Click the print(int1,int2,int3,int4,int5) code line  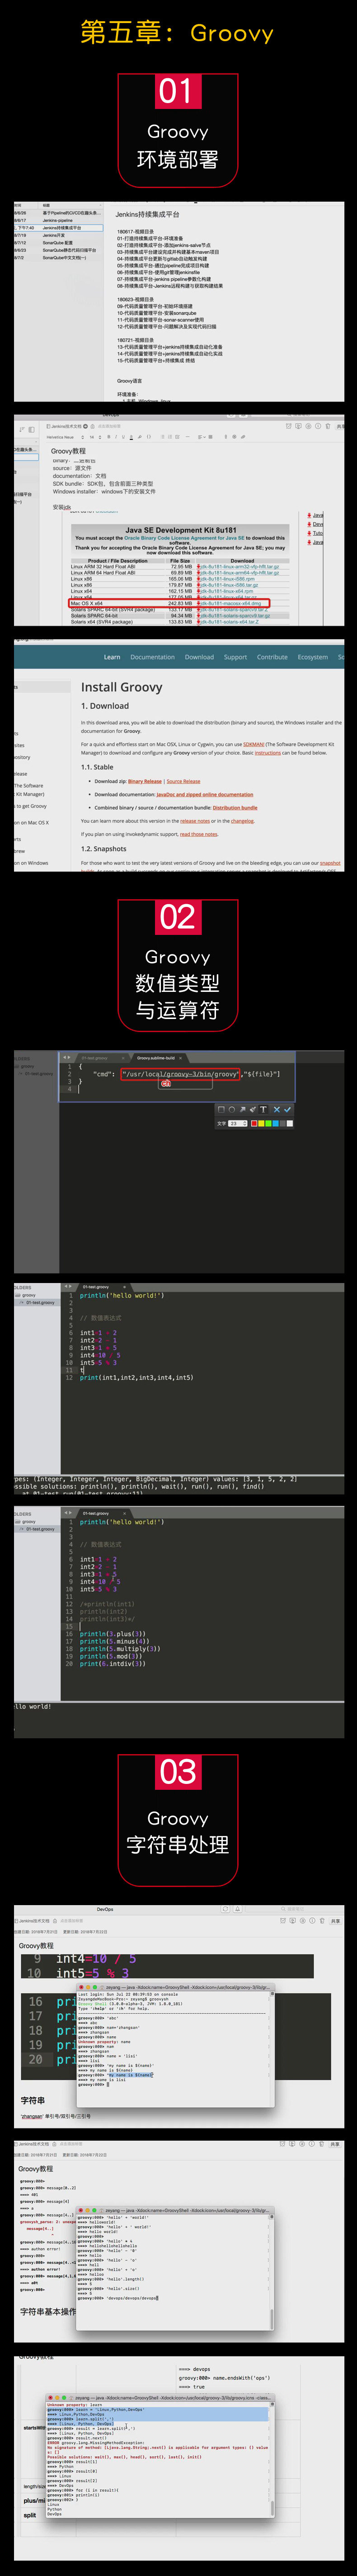(x=136, y=1377)
